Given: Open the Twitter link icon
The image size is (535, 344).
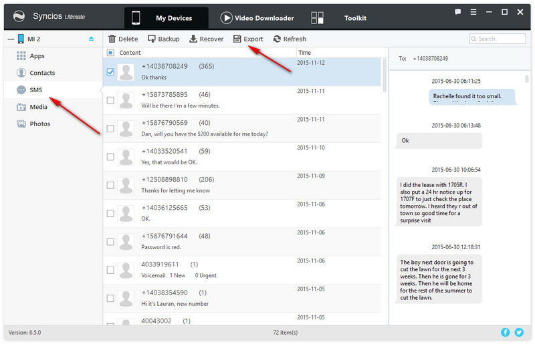Looking at the screenshot, I should tap(520, 332).
